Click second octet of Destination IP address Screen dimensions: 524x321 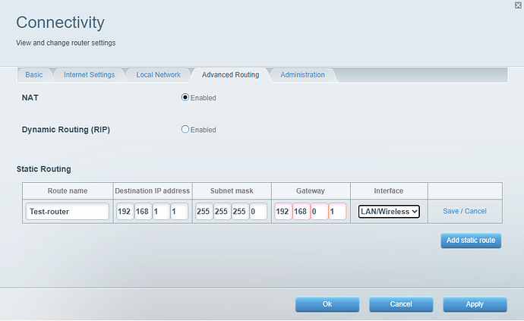click(x=143, y=212)
